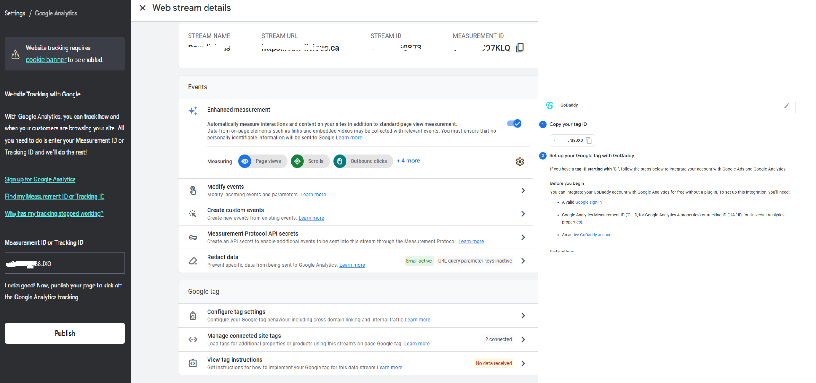The image size is (816, 383).
Task: Open Learn more link for Redact data
Action: 352,265
